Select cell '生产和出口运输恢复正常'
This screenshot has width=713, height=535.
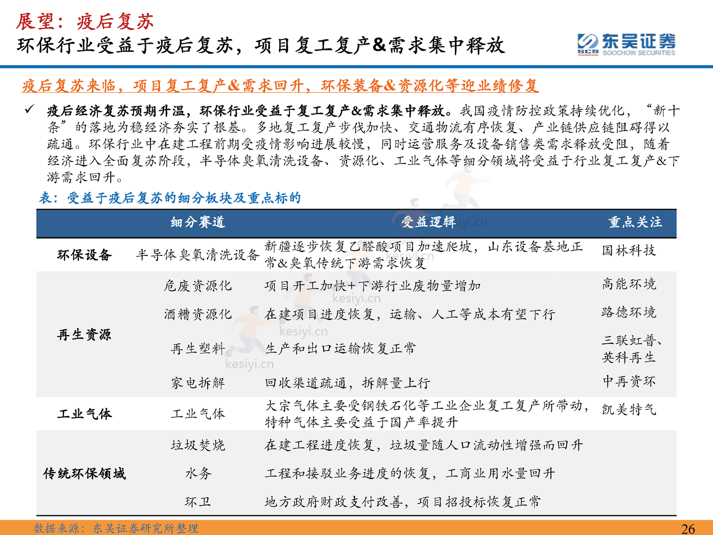(x=340, y=349)
